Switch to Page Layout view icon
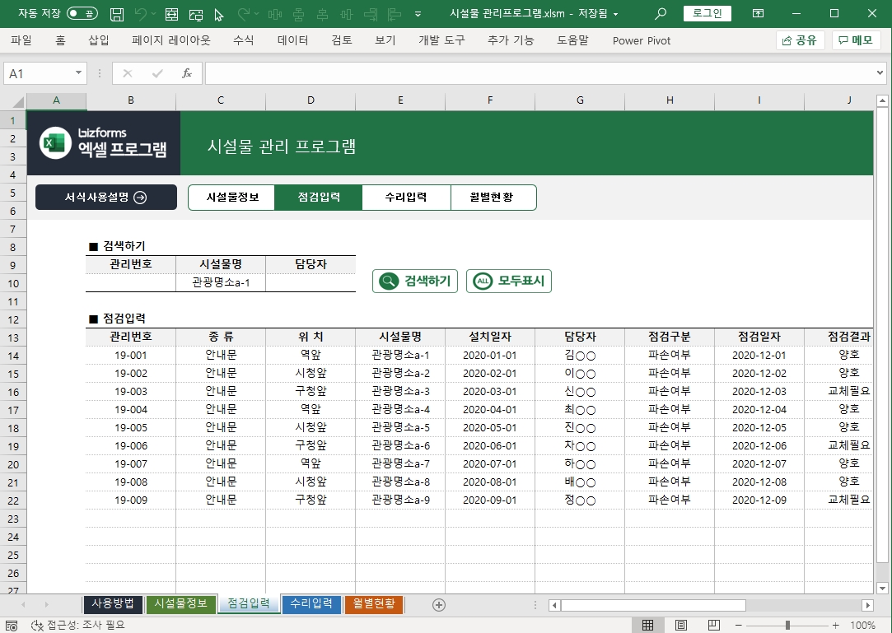The image size is (892, 633). coord(681,626)
